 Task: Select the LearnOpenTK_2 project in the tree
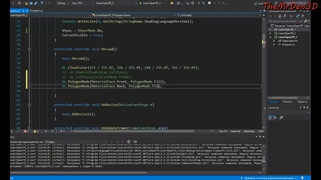(x=286, y=33)
